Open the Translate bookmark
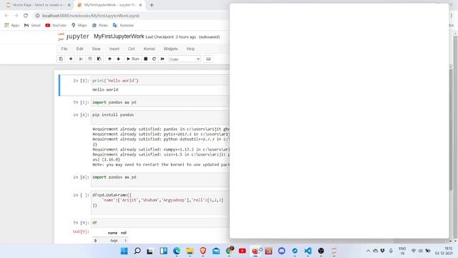 123,26
